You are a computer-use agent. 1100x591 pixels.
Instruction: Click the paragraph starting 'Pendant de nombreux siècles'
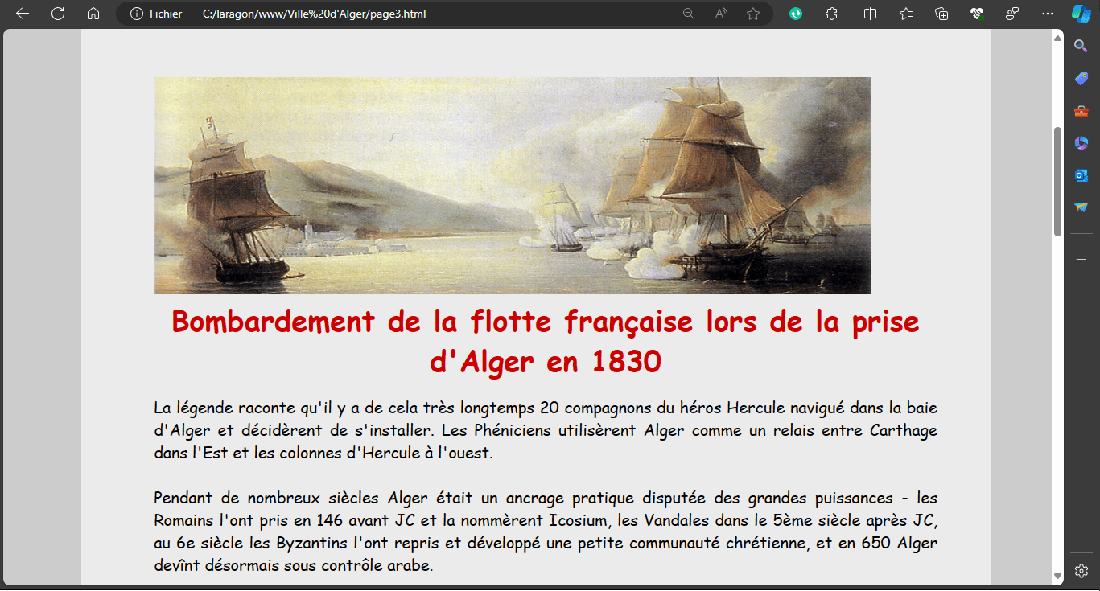[546, 531]
